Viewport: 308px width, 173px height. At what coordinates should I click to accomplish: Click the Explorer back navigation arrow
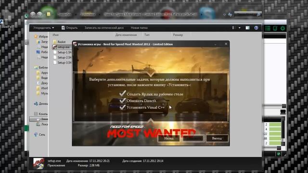[x=33, y=14]
